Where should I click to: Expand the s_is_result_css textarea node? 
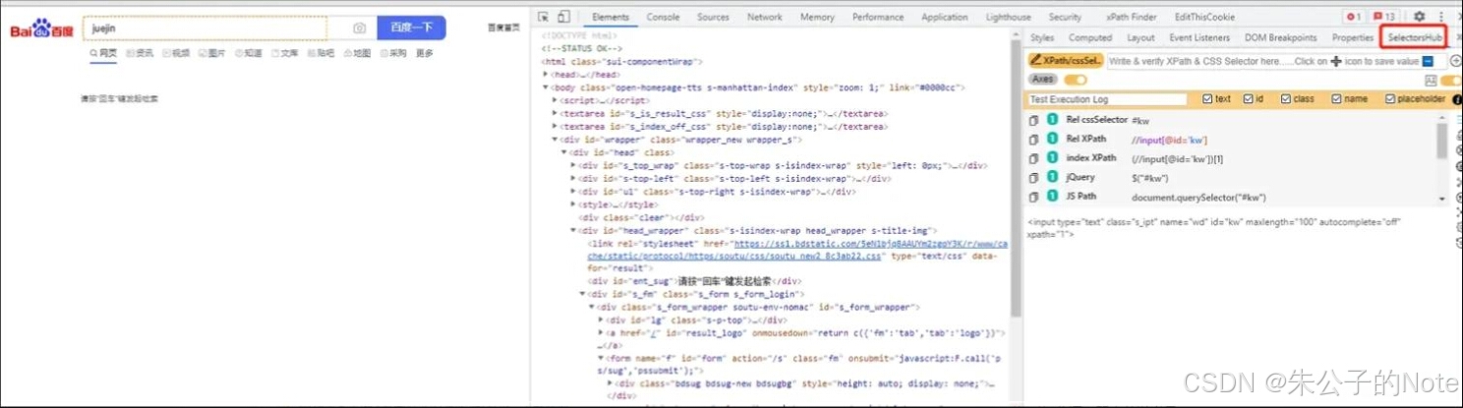pyautogui.click(x=556, y=113)
